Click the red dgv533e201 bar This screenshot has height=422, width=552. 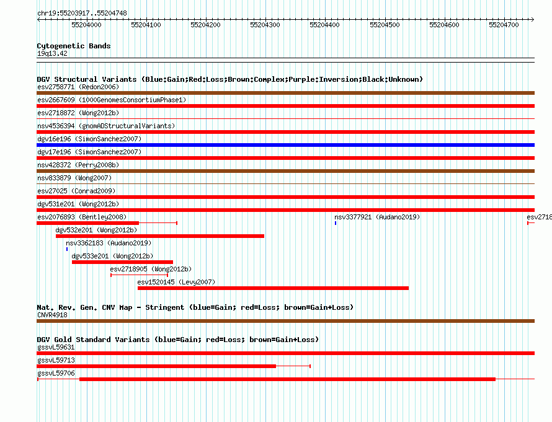tap(122, 262)
